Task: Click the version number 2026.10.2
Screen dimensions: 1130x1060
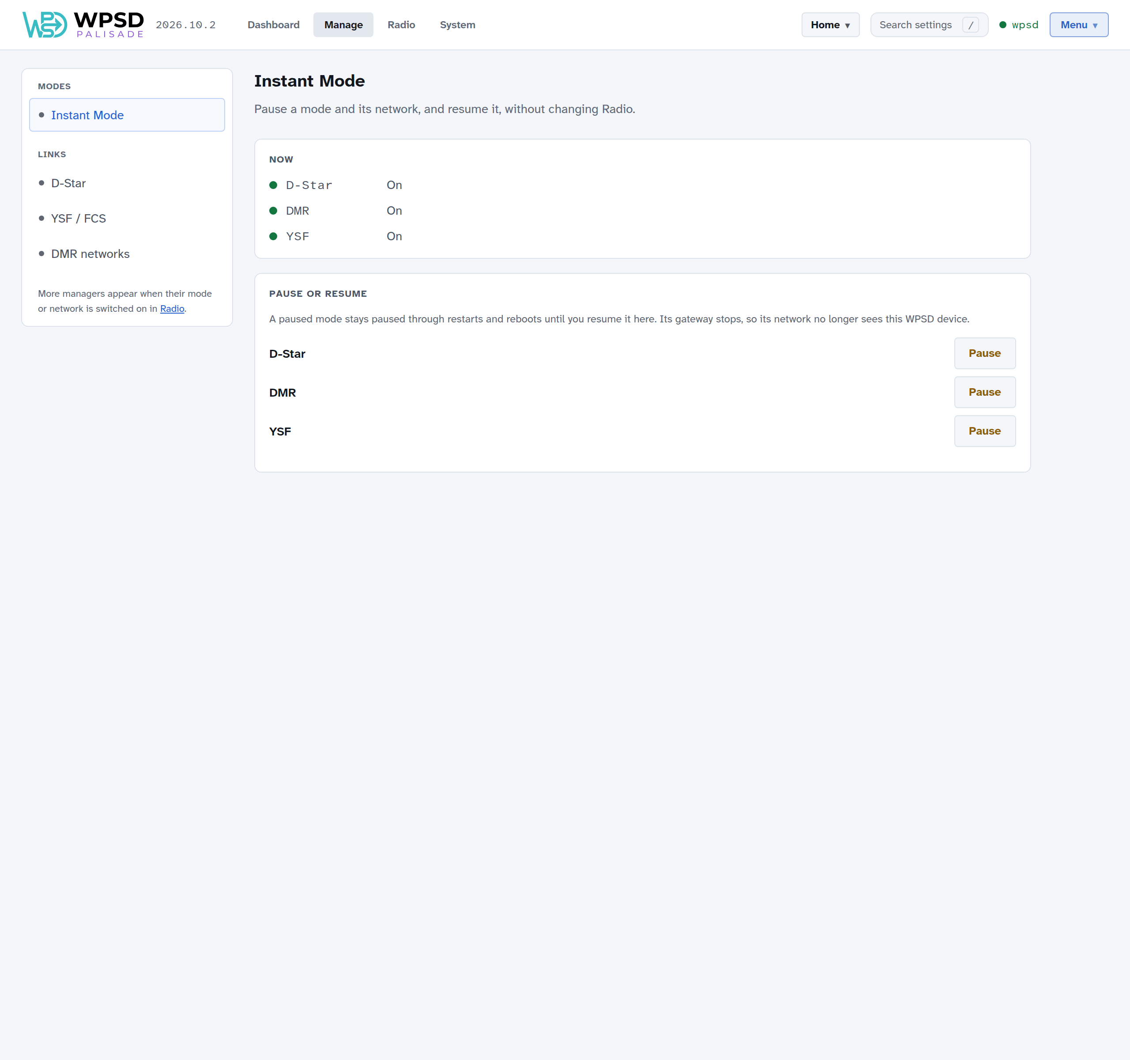Action: click(x=186, y=25)
